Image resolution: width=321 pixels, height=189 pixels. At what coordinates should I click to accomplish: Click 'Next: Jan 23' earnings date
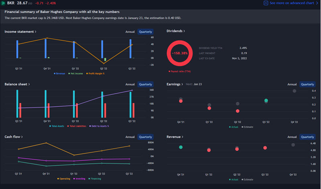194,84
